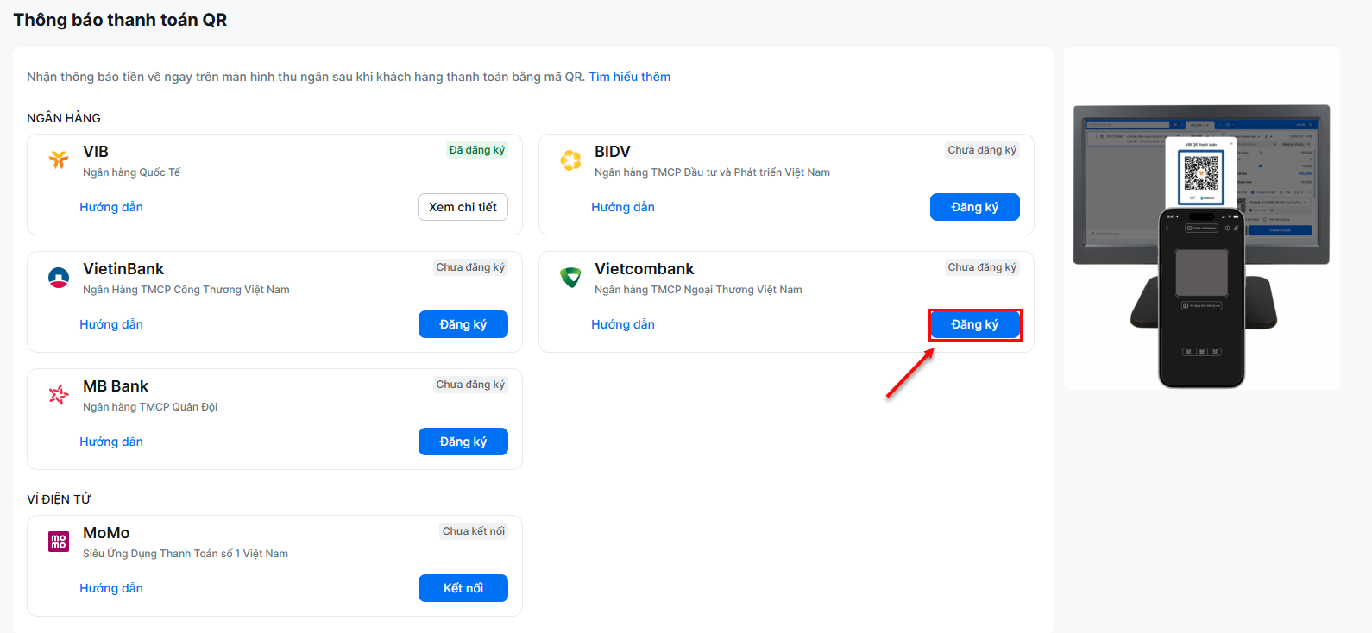Open Hướng dẫn link for VietinBank

[x=111, y=324]
